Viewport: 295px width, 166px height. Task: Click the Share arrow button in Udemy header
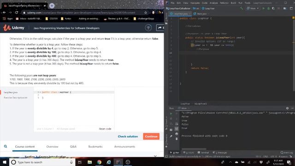coord(160,28)
